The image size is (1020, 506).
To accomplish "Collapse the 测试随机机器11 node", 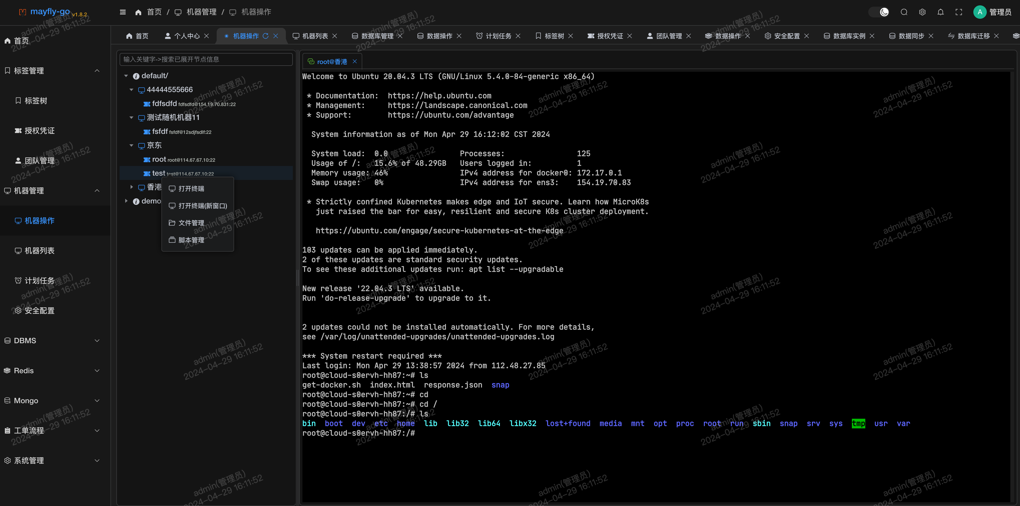I will click(131, 118).
